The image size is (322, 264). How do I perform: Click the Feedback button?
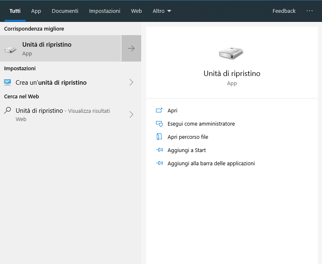(284, 11)
